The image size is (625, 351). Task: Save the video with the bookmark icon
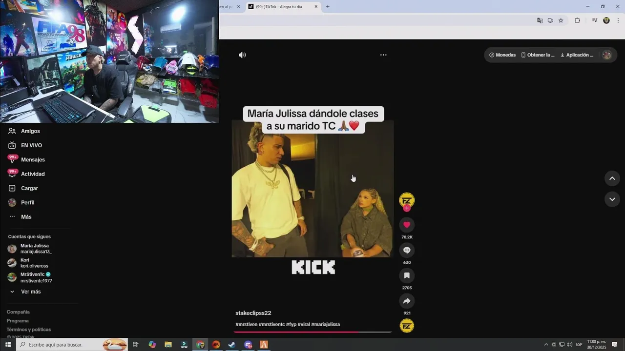[x=407, y=275]
